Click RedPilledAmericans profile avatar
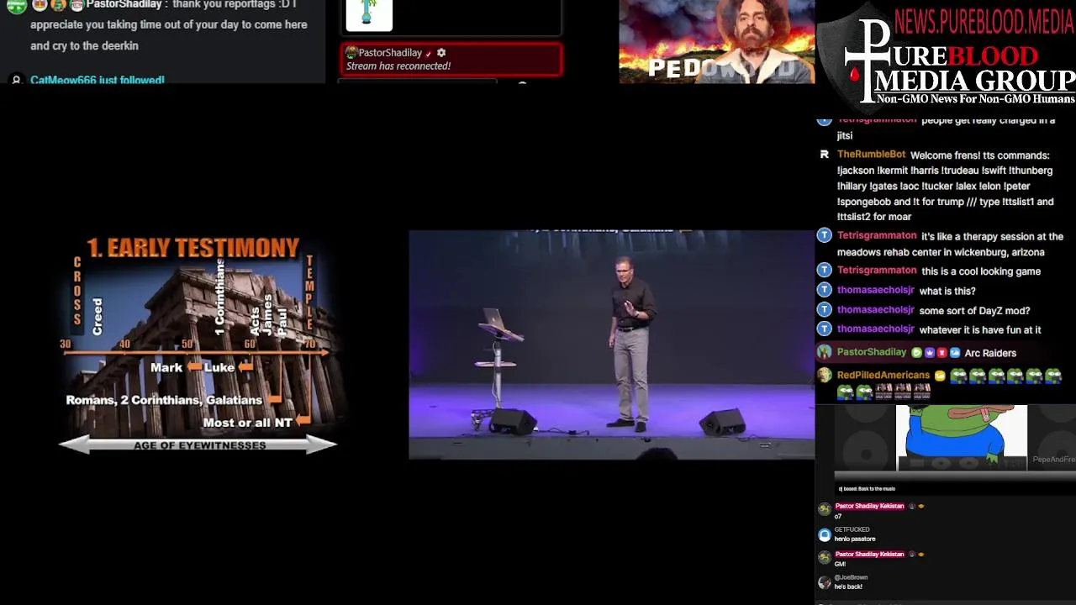Screen dimensions: 1076x605 click(x=825, y=376)
